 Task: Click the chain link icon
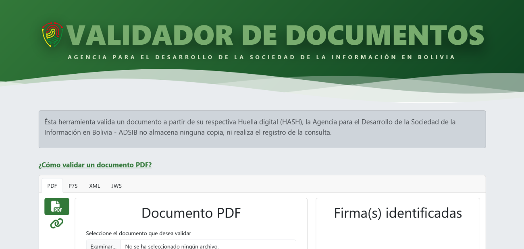point(57,223)
